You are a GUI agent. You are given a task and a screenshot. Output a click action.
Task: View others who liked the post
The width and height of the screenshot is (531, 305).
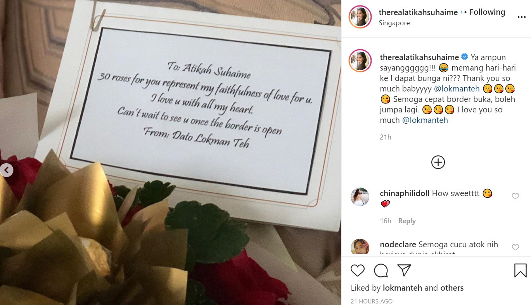[x=452, y=288]
